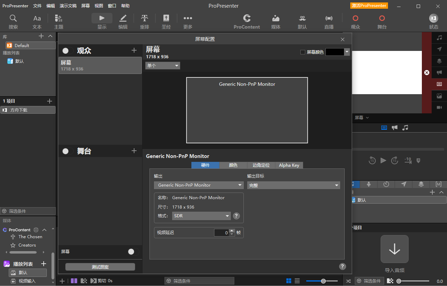Expand the 屏幕 dropdown under the preview

coord(362,118)
